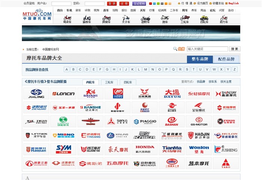Open the MISNO brand logo
Screen dimensions: 262x180
[x=63, y=135]
